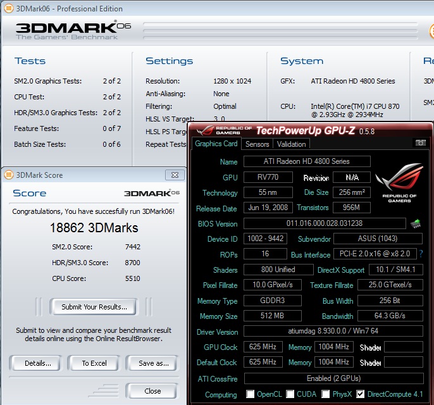Toggle the PhysX checkbox

tap(326, 394)
